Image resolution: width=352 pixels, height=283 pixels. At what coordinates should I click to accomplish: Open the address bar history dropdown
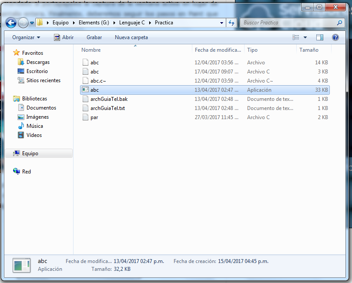point(221,23)
